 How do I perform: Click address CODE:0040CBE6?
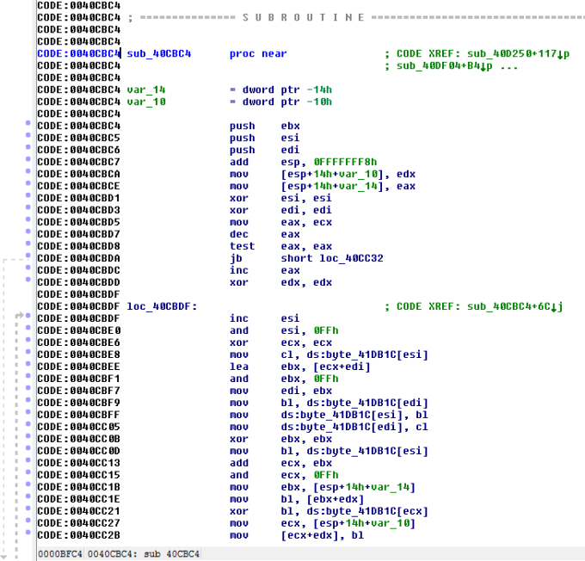tap(79, 342)
